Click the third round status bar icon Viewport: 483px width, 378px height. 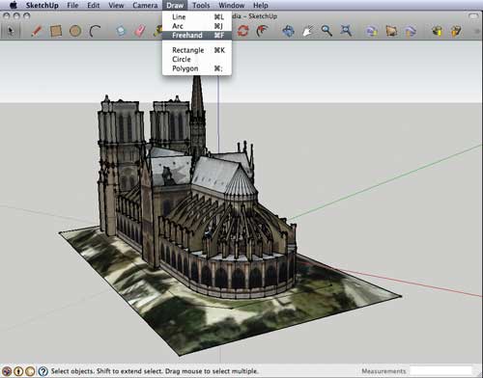click(30, 371)
